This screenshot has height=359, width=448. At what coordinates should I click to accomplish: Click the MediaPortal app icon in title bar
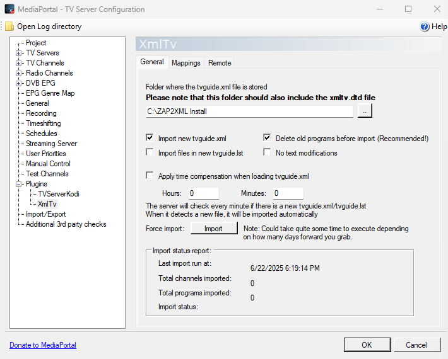(9, 9)
